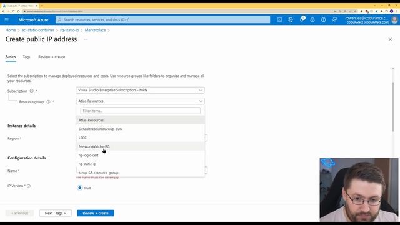Screen dimensions: 400x225
Task: Close the Create public IP address blade
Action: point(390,39)
